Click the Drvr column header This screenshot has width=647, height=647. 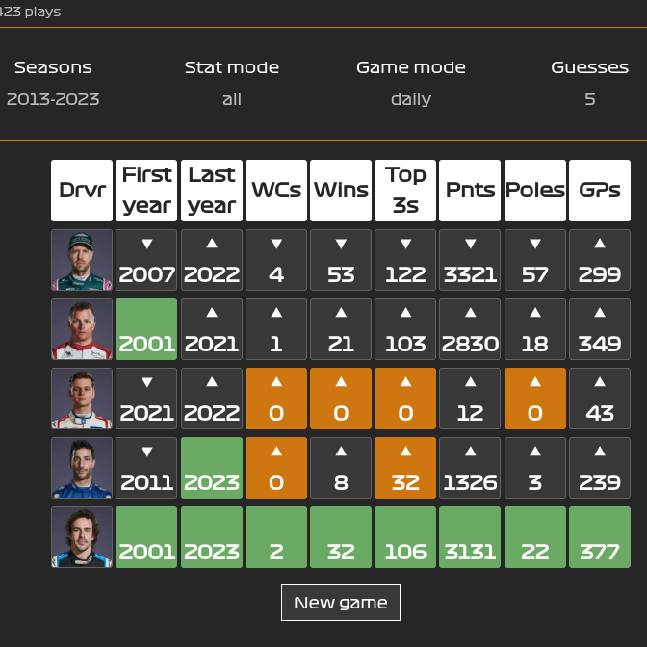tap(82, 190)
